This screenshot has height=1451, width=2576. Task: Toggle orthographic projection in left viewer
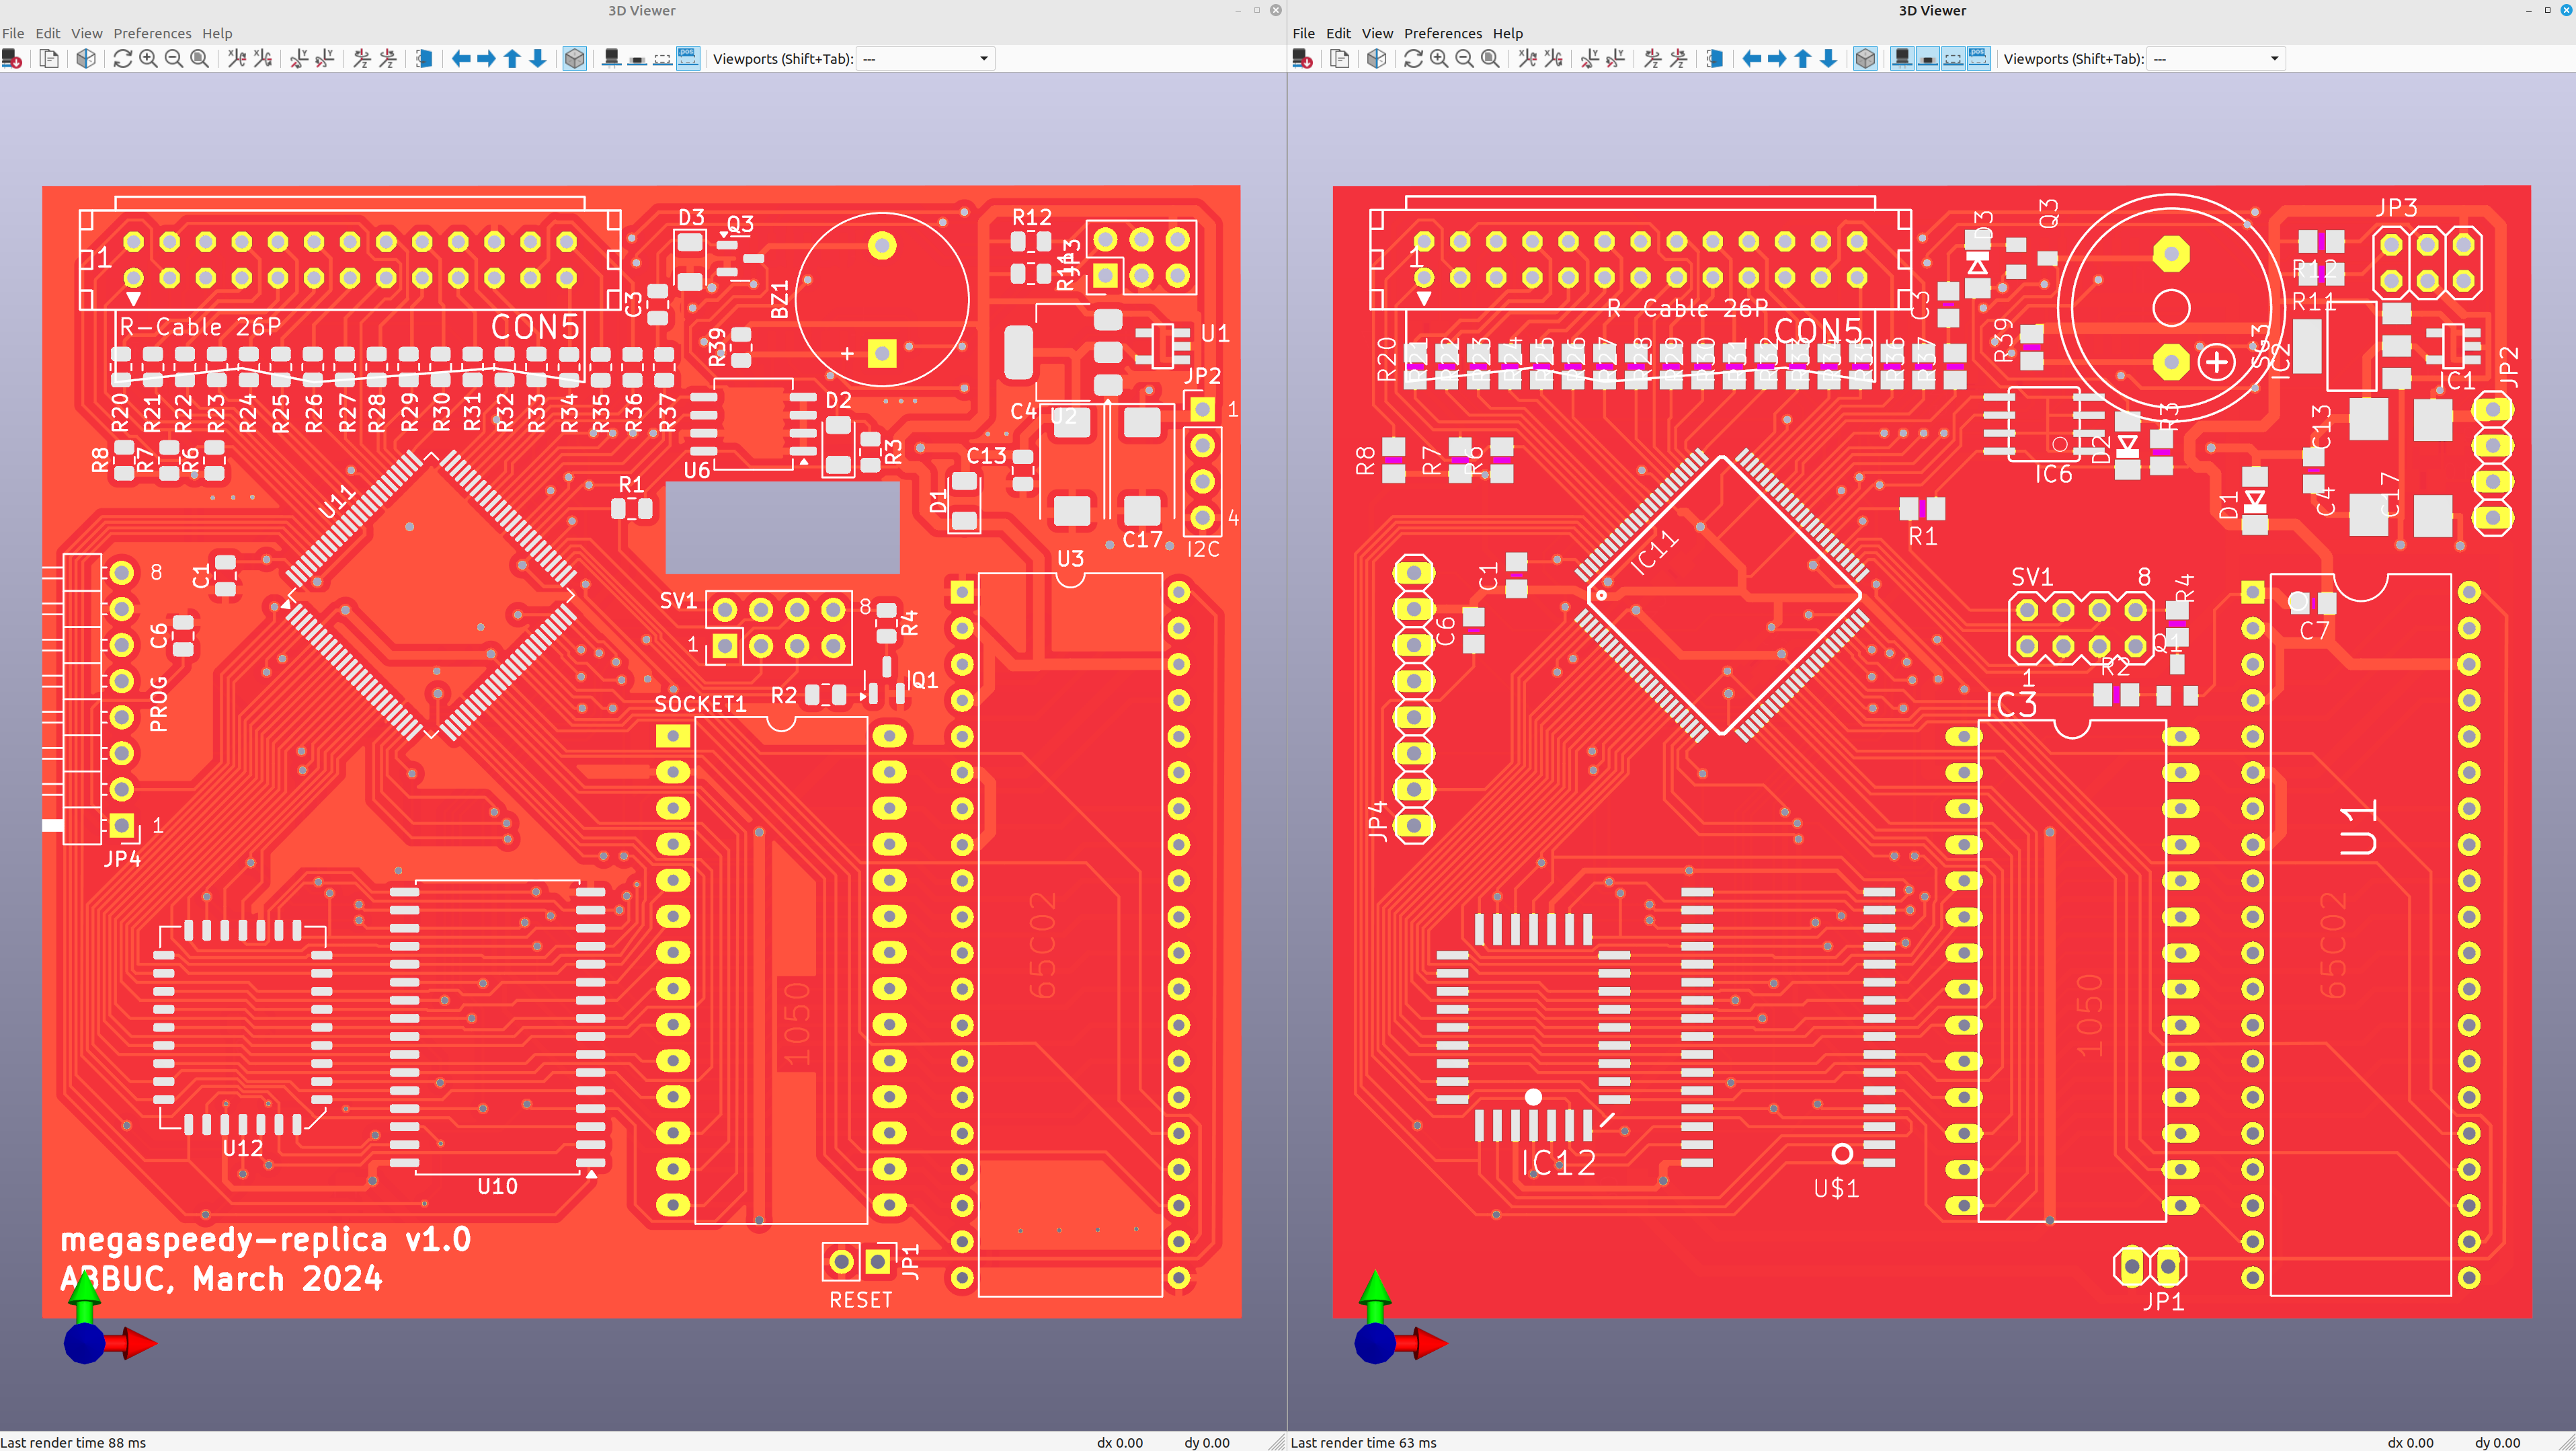click(x=574, y=59)
